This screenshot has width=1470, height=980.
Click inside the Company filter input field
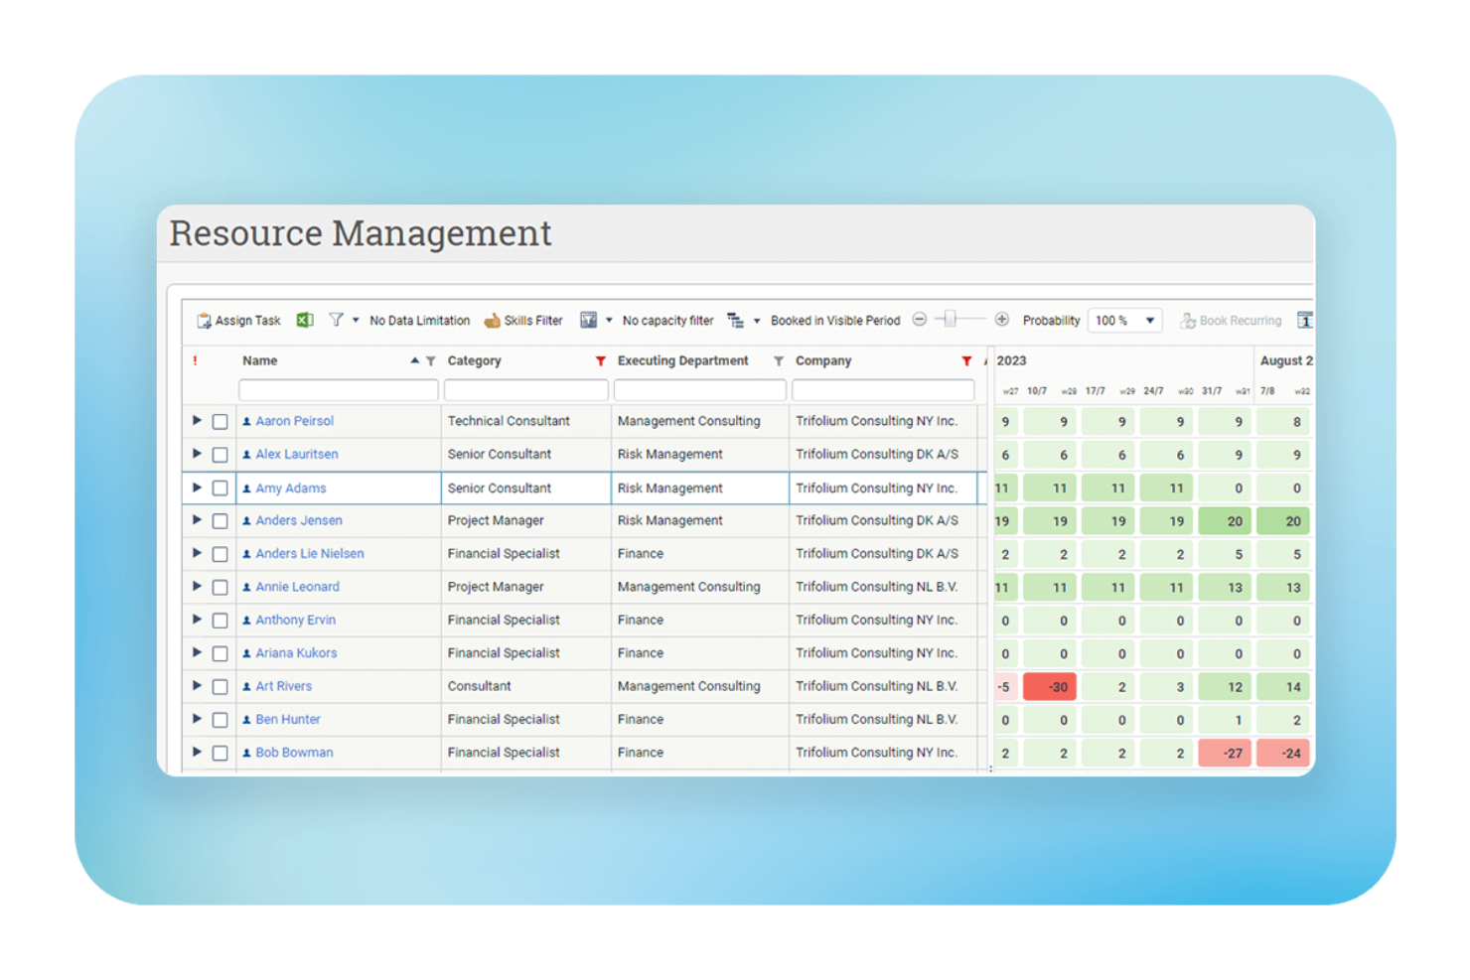pos(882,389)
